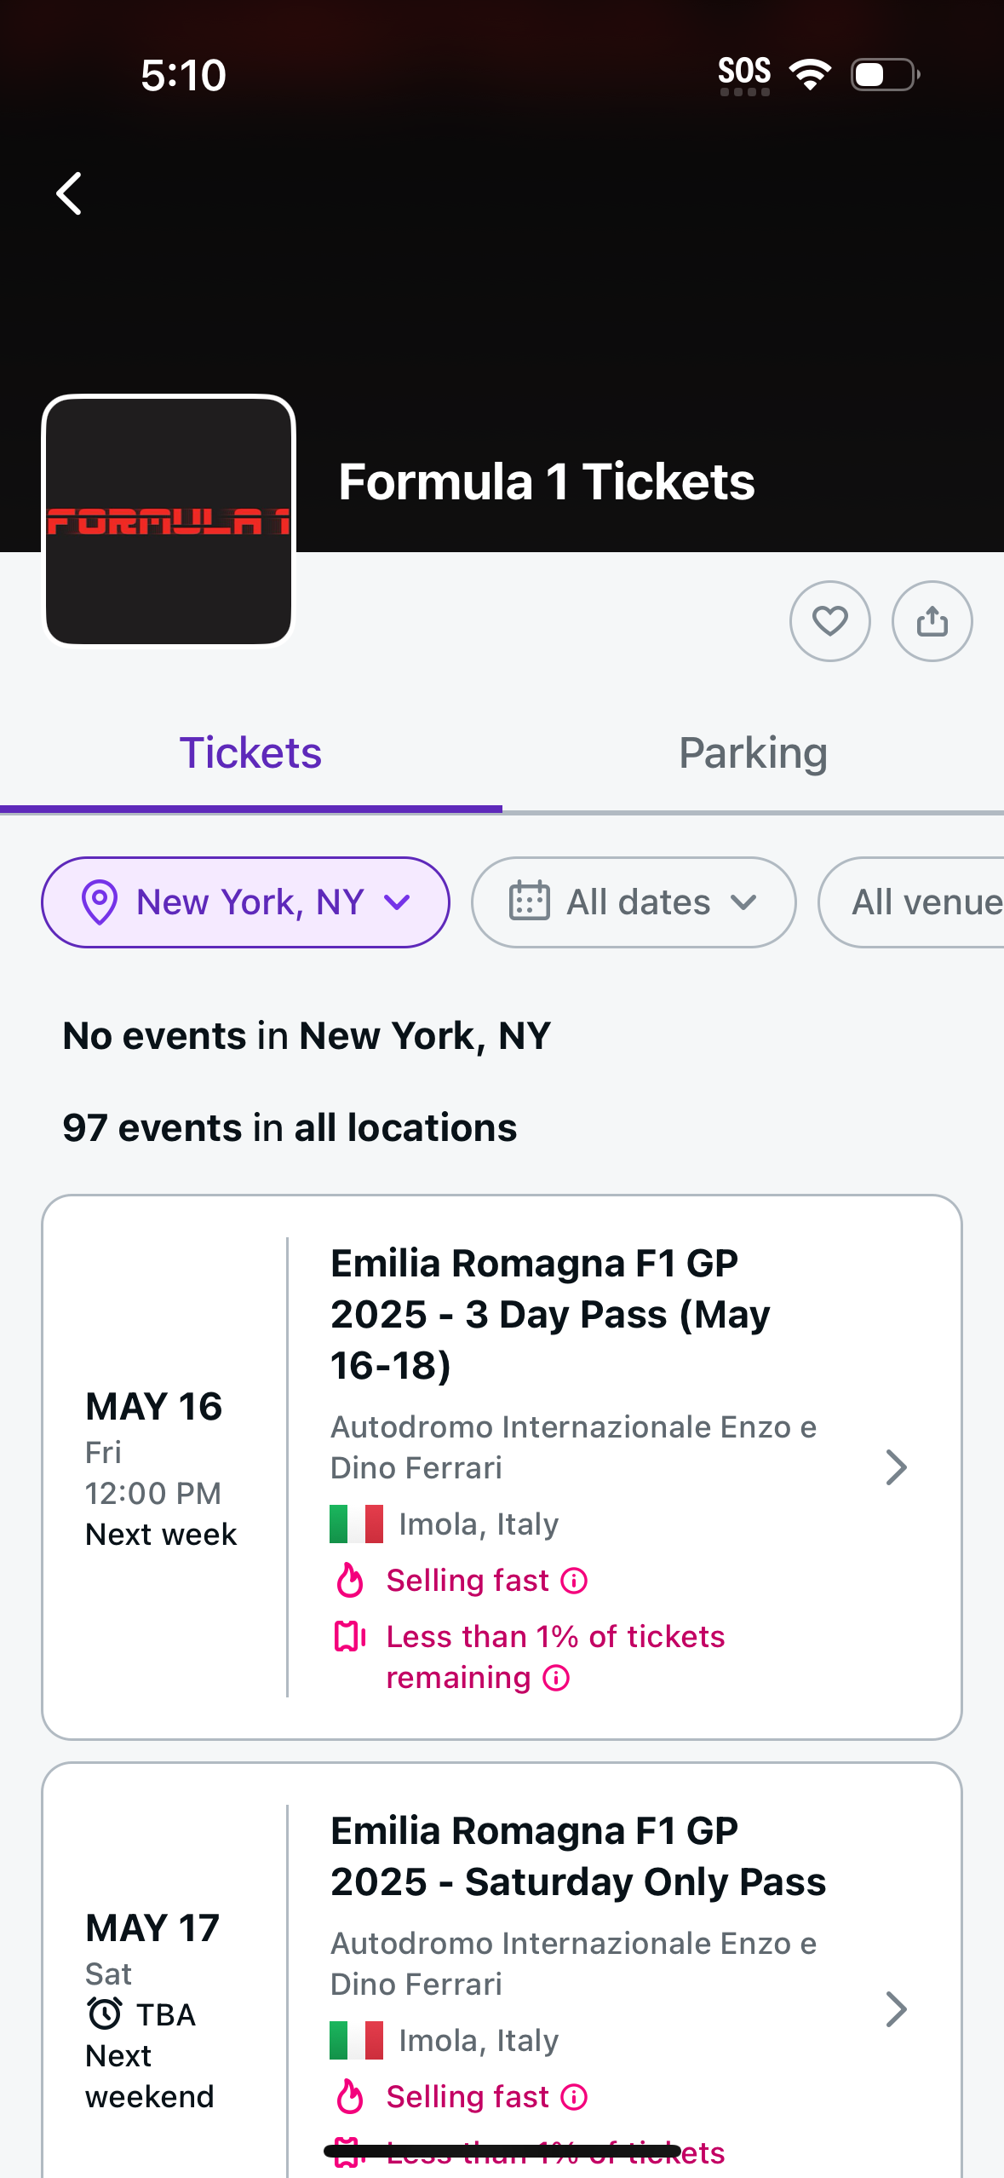Switch to the Parking tab
Screen dimensions: 1004x2178
click(x=753, y=752)
